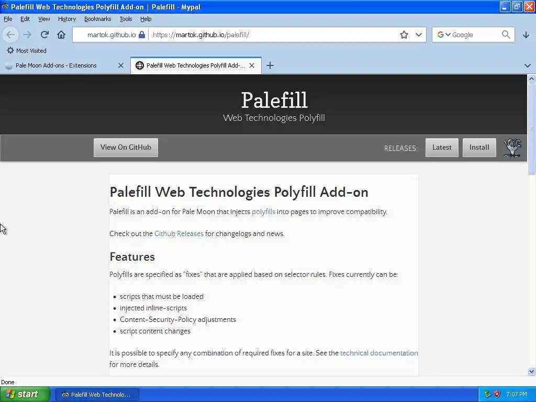The image size is (536, 402).
Task: Click the Palefill Web Technologies Polyfill Add-on heading
Action: (239, 192)
